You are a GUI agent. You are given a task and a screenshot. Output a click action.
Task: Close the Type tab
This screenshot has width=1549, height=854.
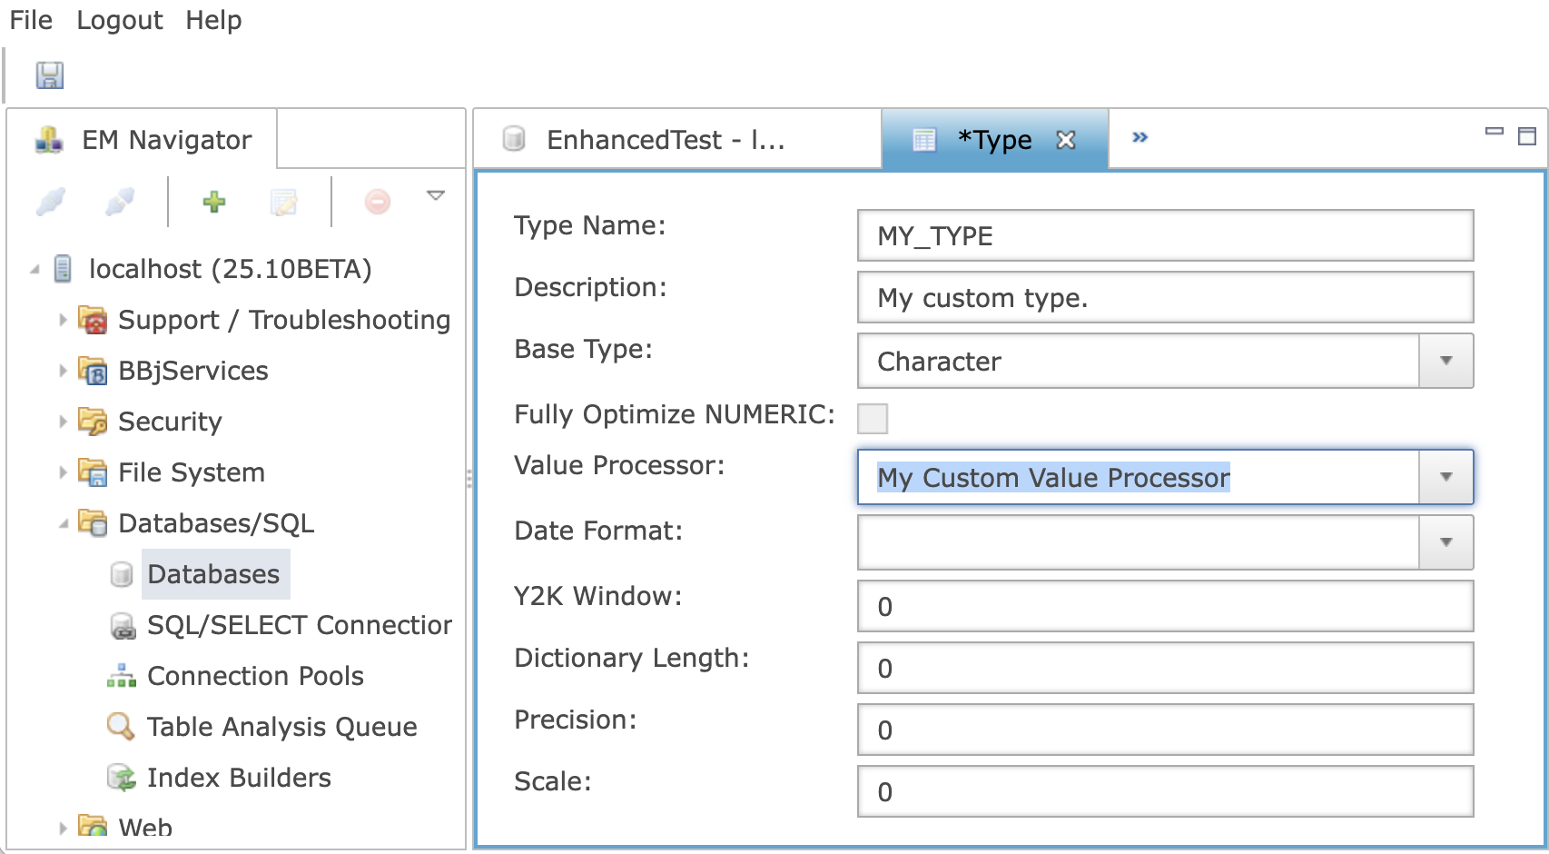tap(1066, 140)
